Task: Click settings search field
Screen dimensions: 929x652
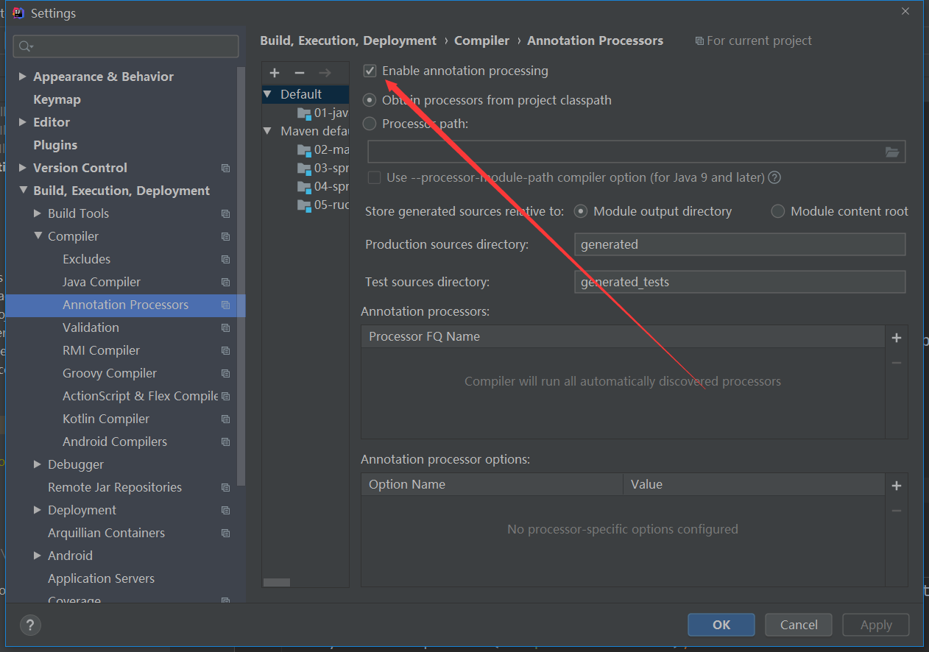Action: (x=126, y=46)
